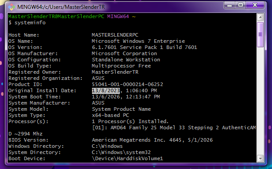Click the MinTTY Git Bash title bar icon
Image resolution: width=272 pixels, height=169 pixels.
click(11, 7)
